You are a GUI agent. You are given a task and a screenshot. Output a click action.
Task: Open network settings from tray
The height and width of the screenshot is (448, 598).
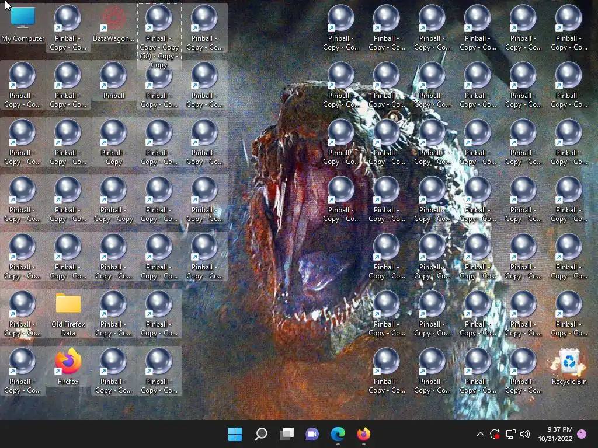510,434
